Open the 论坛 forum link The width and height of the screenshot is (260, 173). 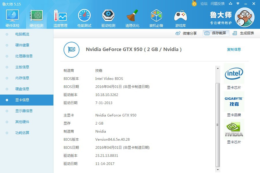pyautogui.click(x=204, y=4)
